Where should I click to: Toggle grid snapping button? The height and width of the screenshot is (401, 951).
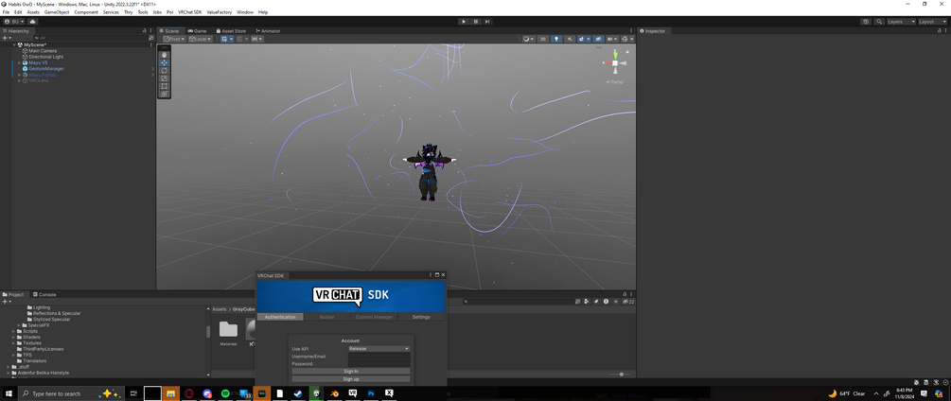[240, 39]
